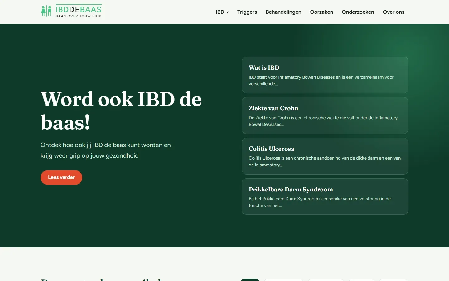Select the Colitis Ulcerosa card
The width and height of the screenshot is (449, 281).
325,156
